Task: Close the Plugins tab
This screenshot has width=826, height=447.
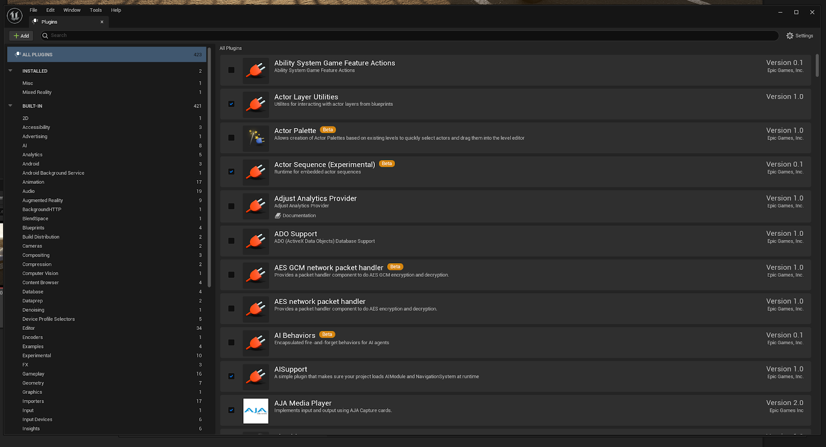Action: coord(102,22)
